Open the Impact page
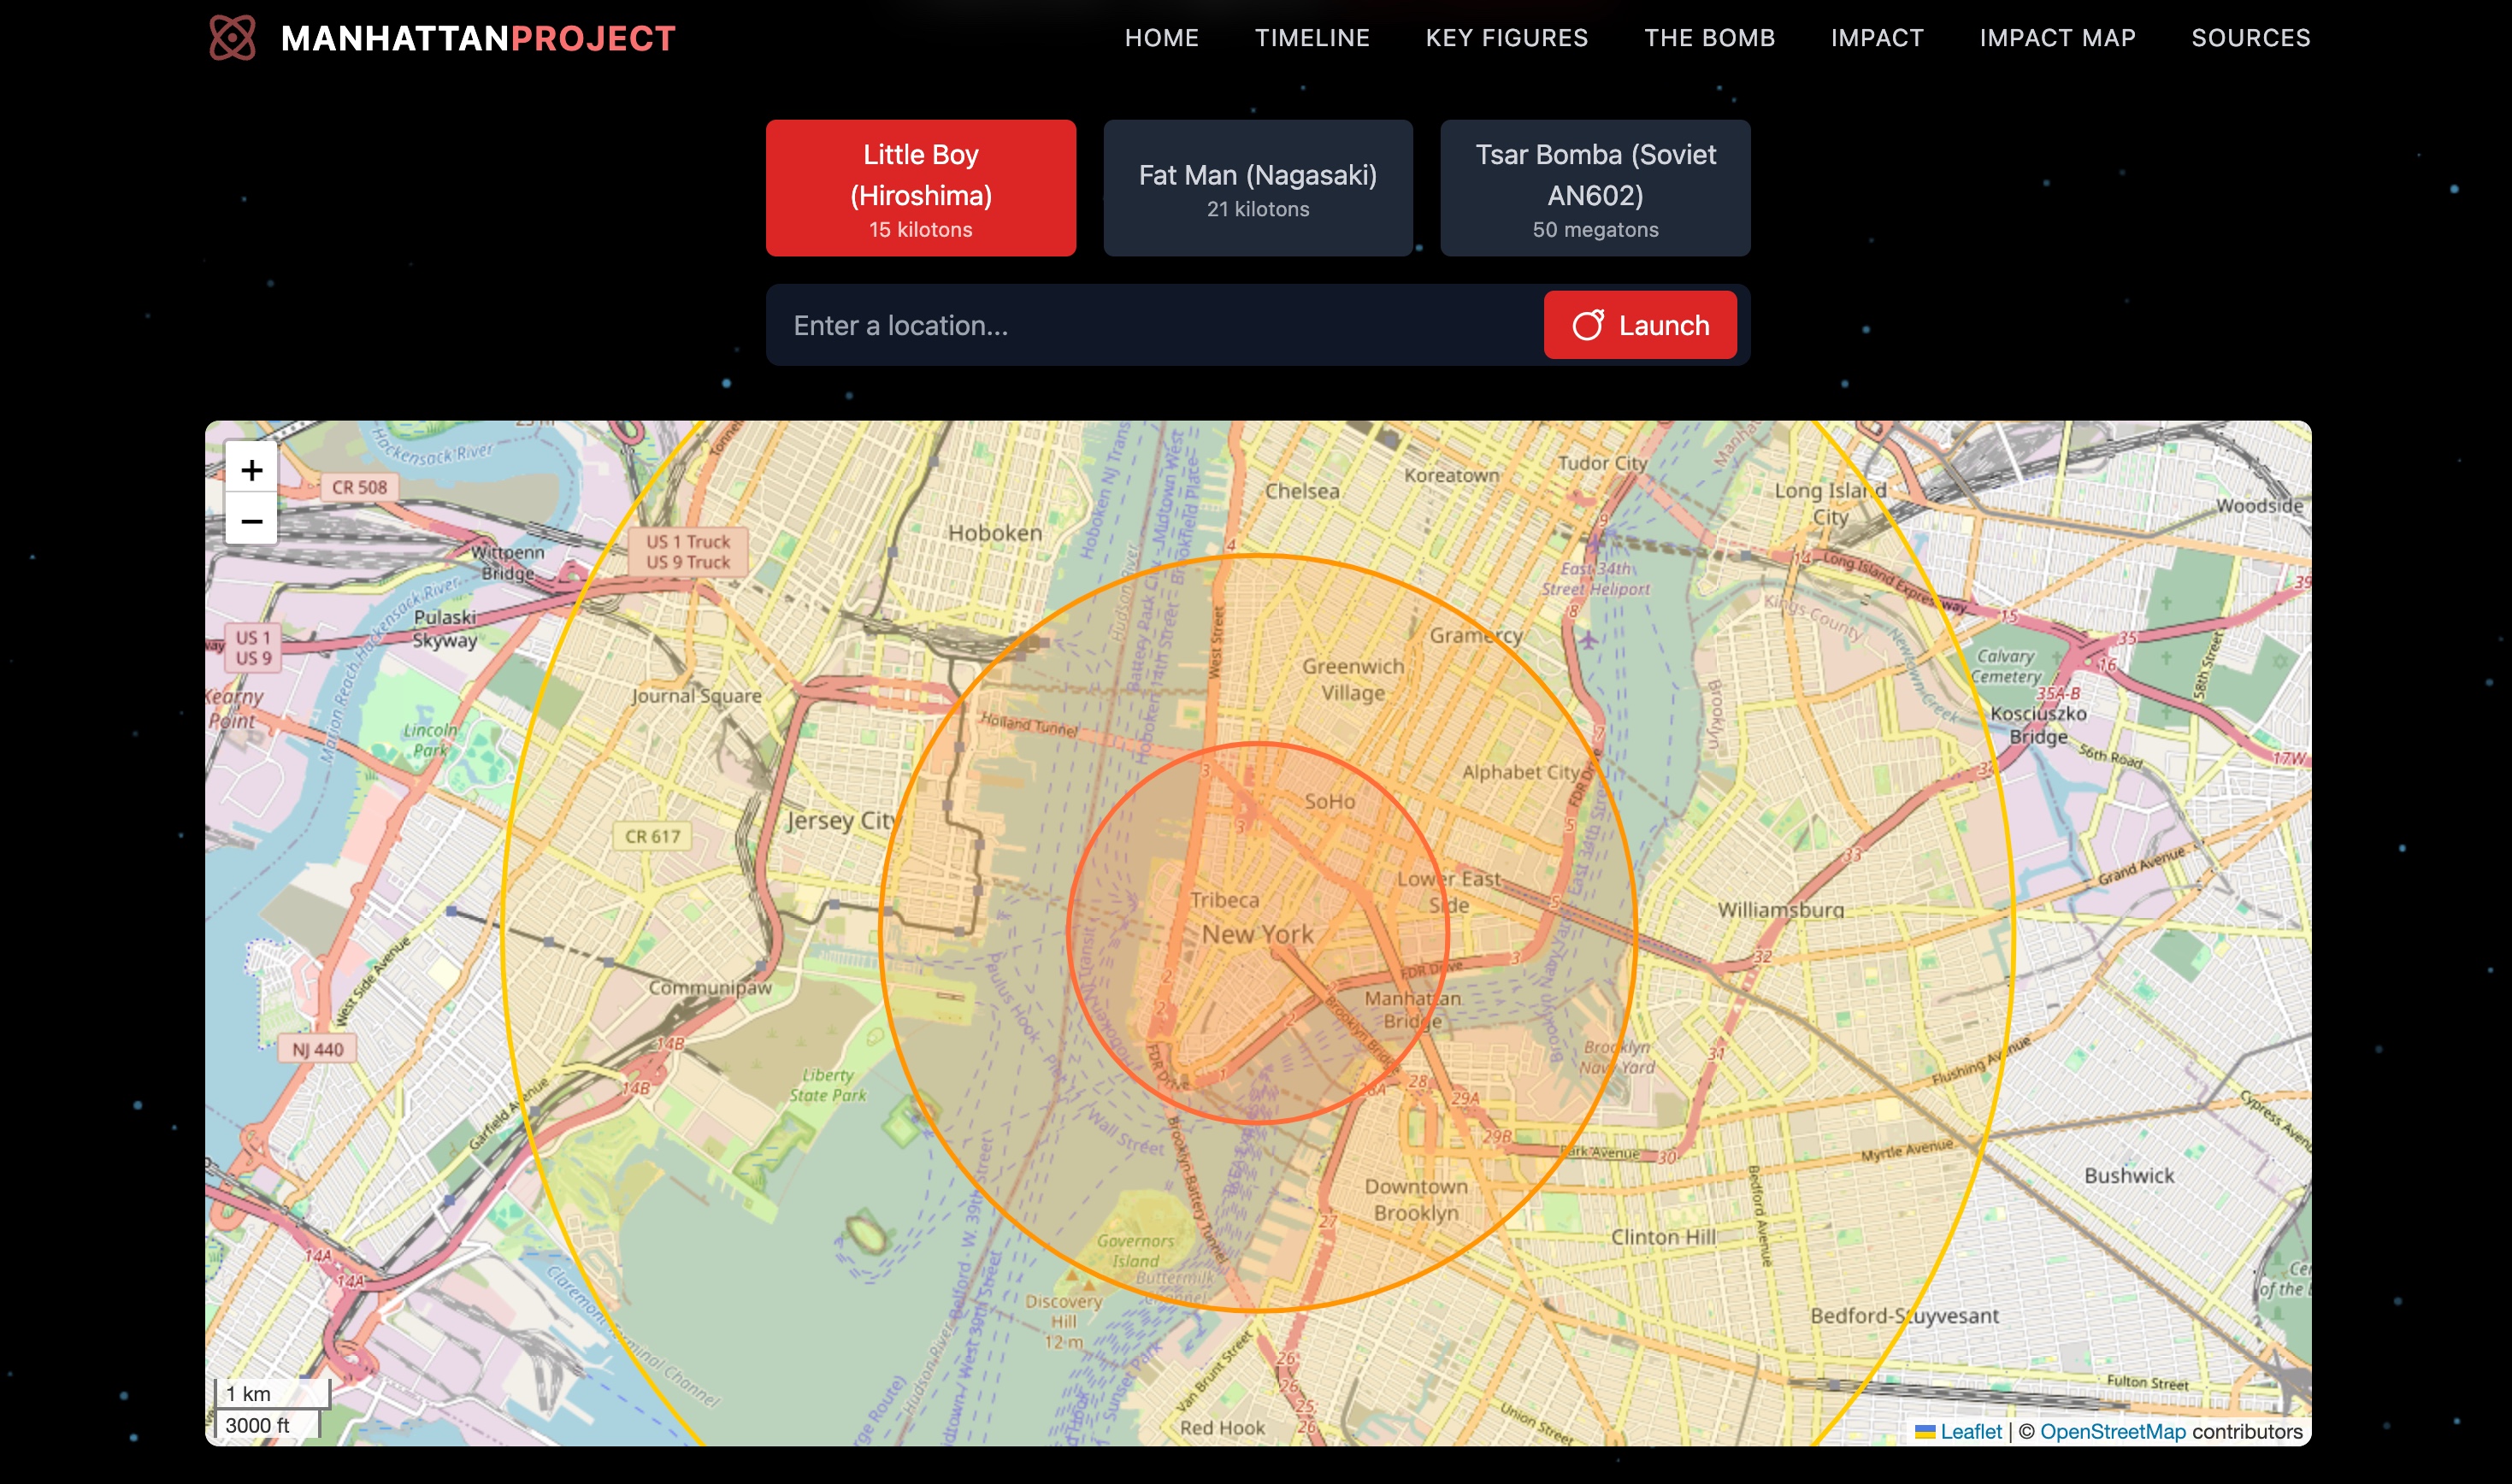2512x1484 pixels. coord(1877,38)
